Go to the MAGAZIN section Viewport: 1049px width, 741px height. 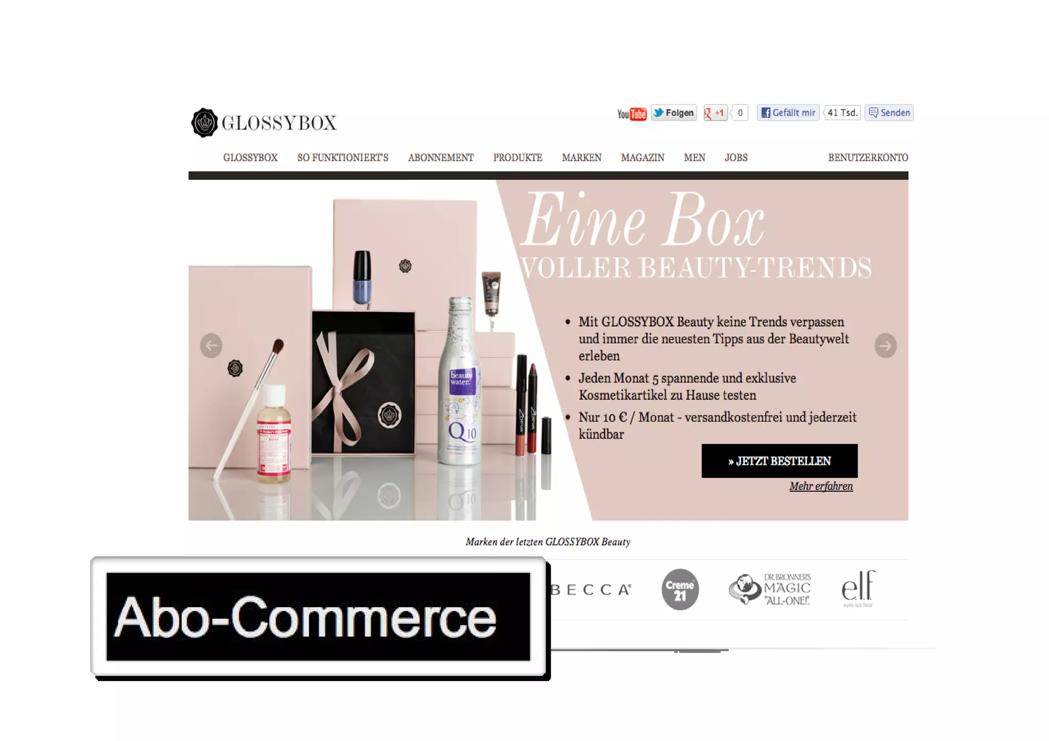[642, 158]
